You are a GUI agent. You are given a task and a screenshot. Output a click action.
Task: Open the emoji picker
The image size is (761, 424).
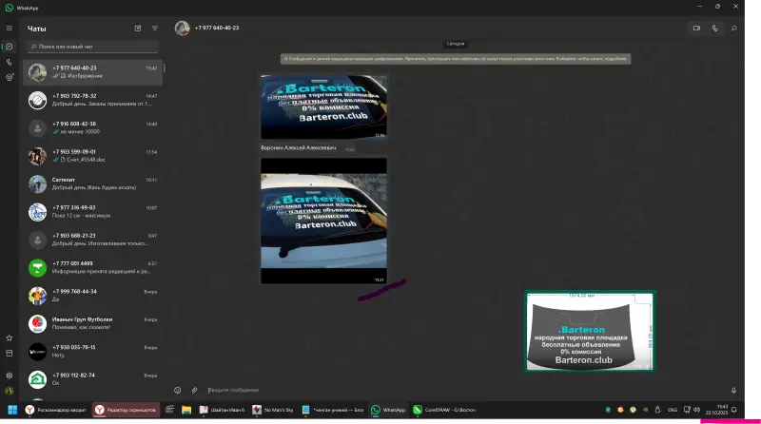pos(177,390)
